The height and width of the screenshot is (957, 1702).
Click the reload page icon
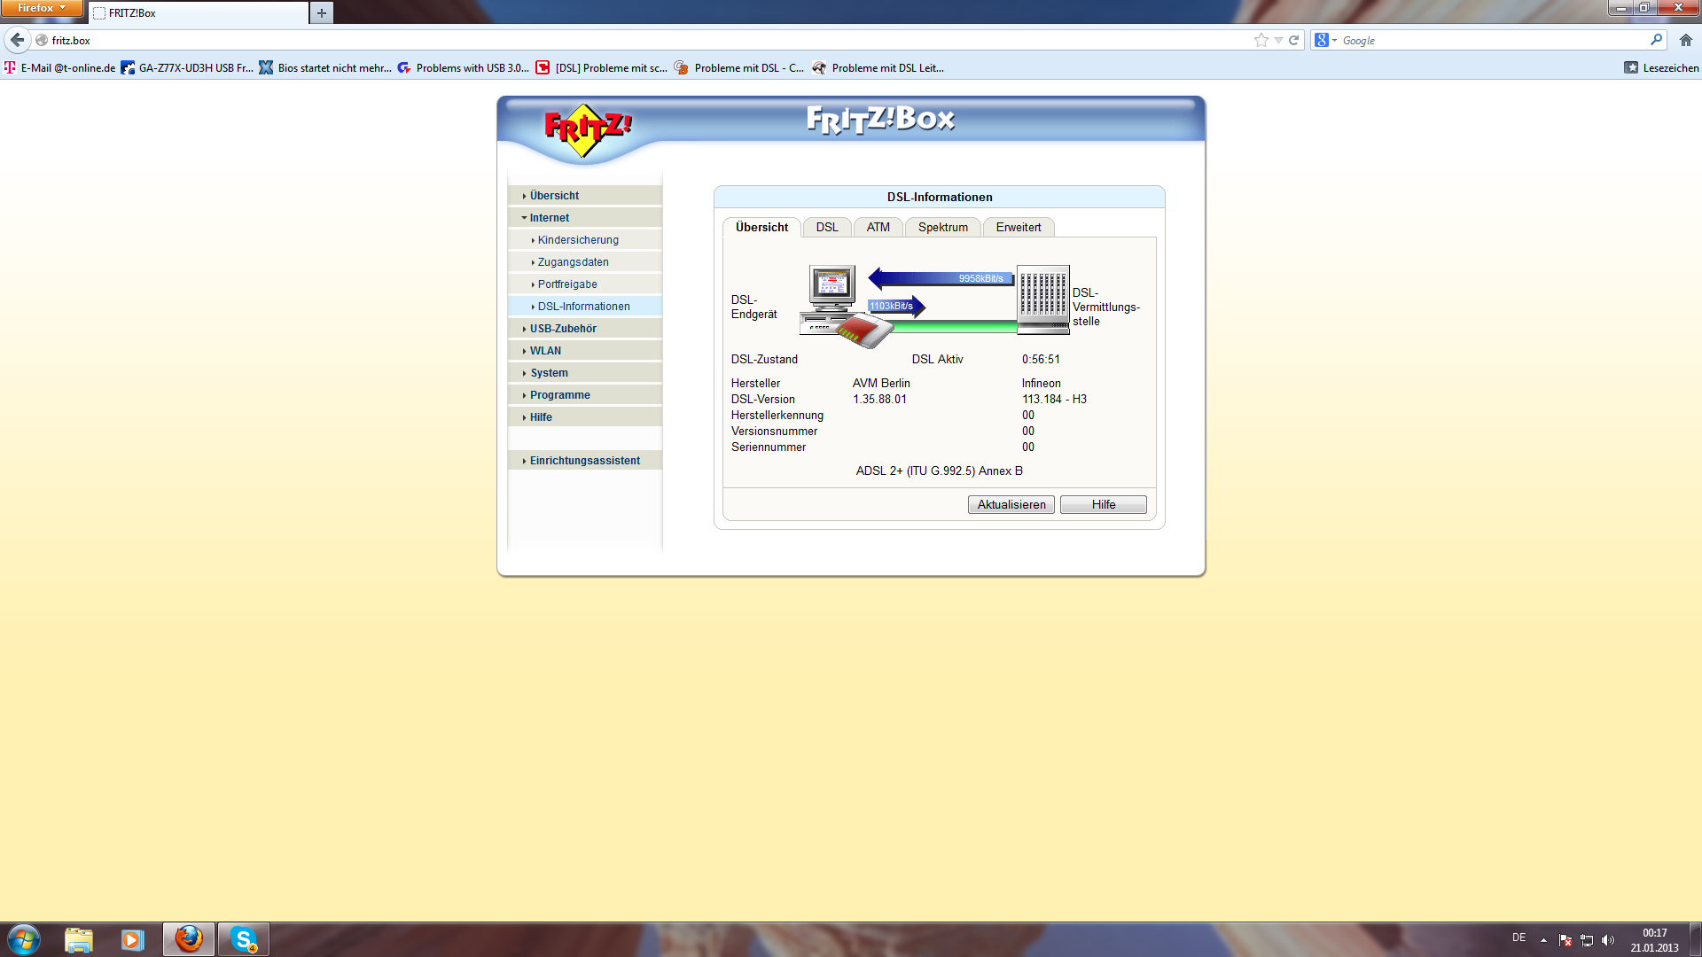1293,40
